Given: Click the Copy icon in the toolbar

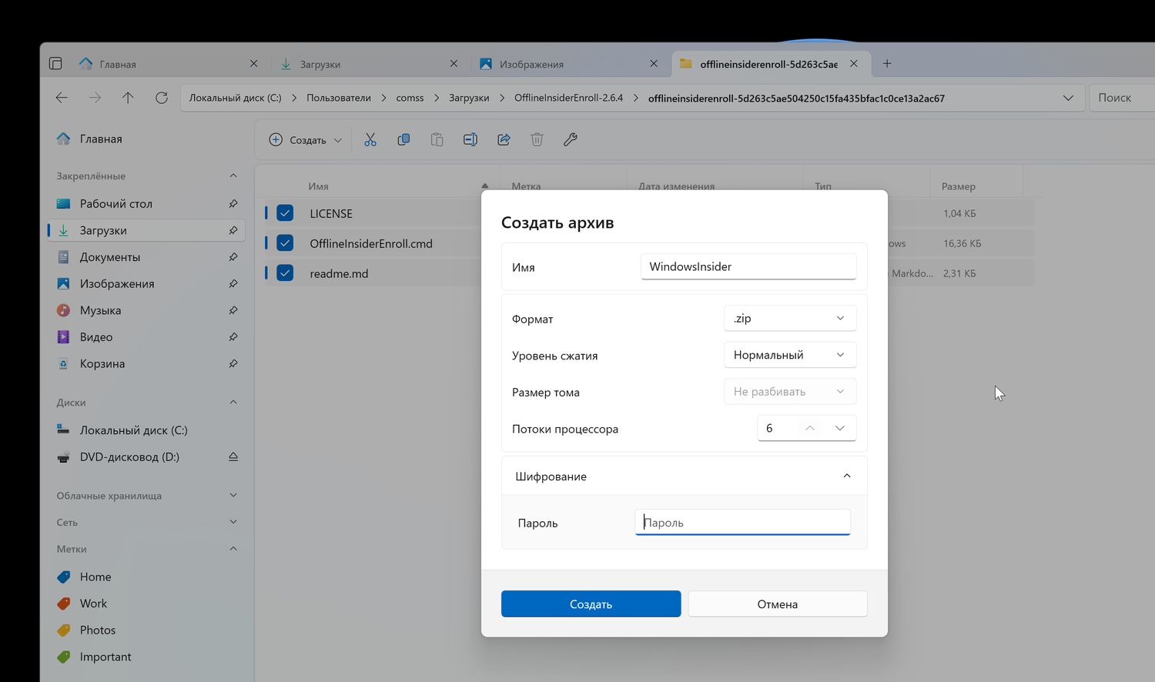Looking at the screenshot, I should tap(403, 139).
